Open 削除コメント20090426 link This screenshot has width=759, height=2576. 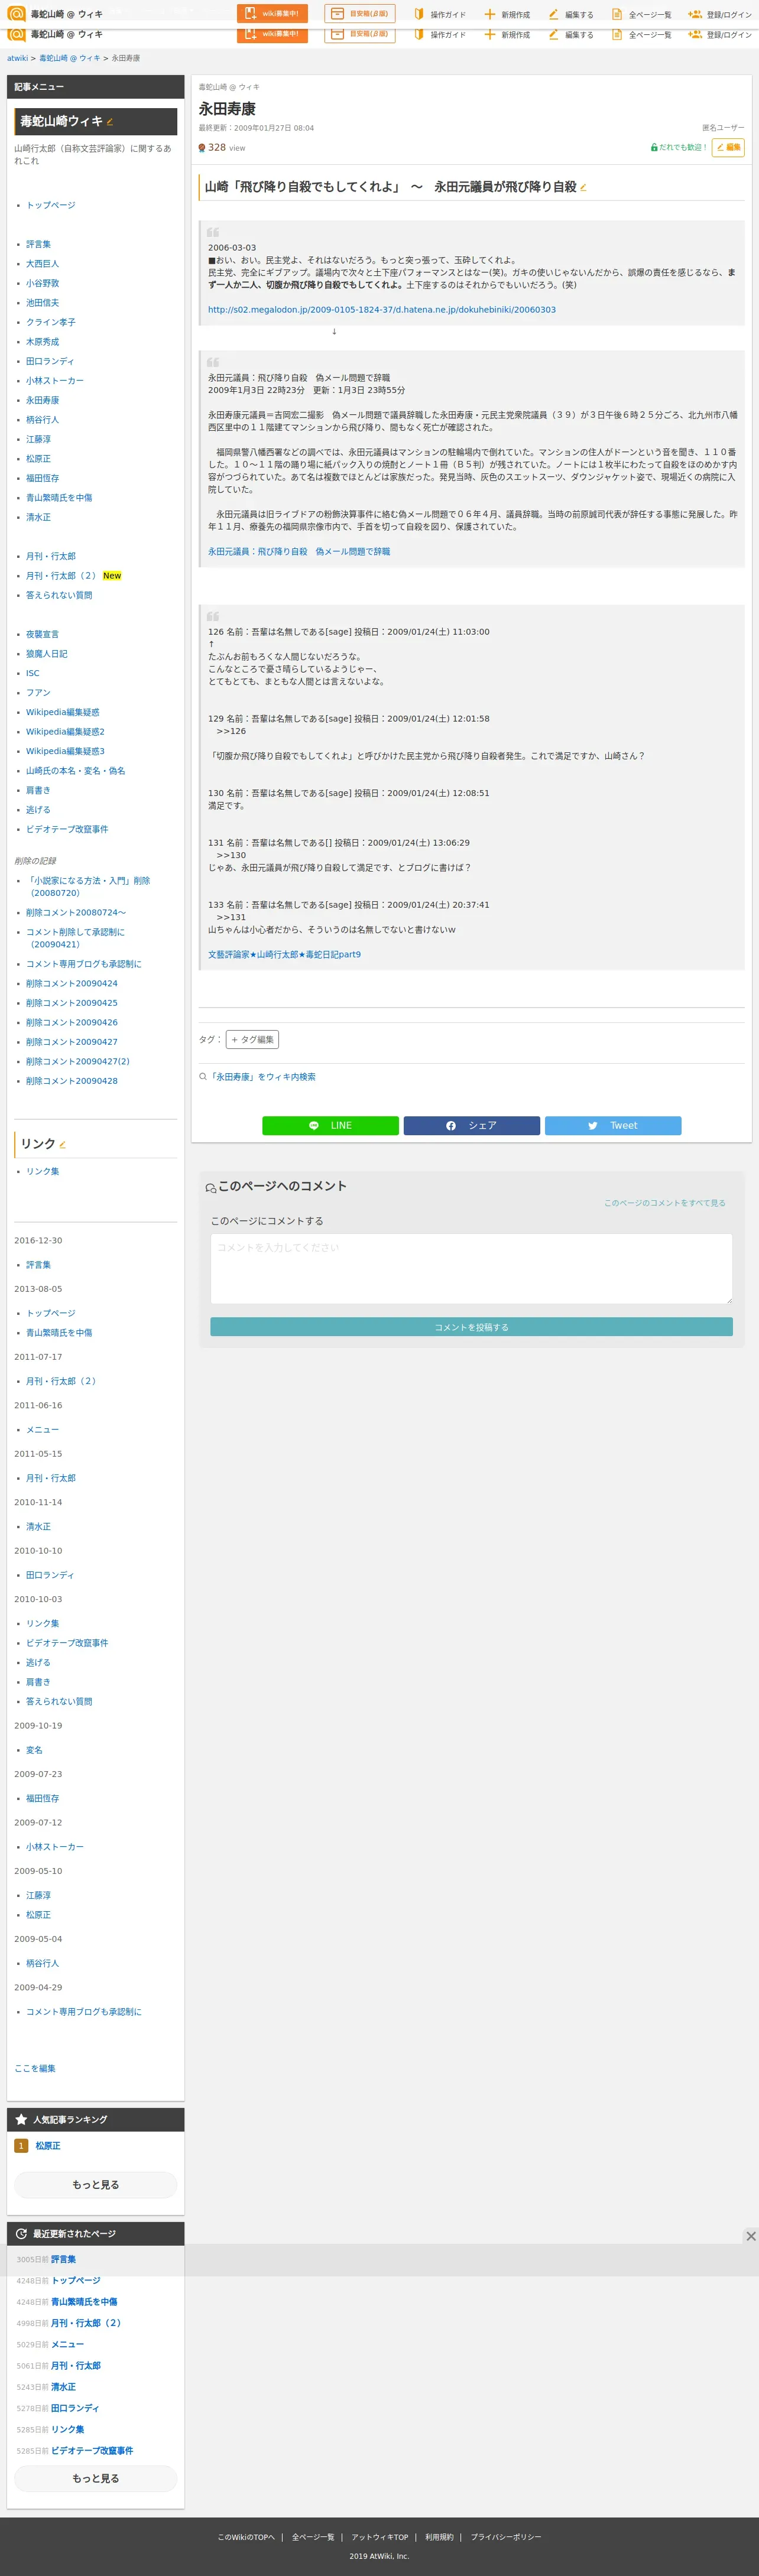(71, 1023)
